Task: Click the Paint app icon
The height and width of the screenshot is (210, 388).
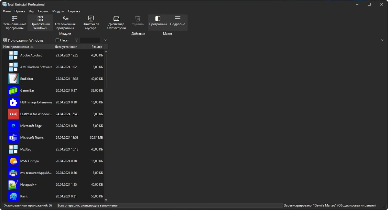Action: pos(13,196)
